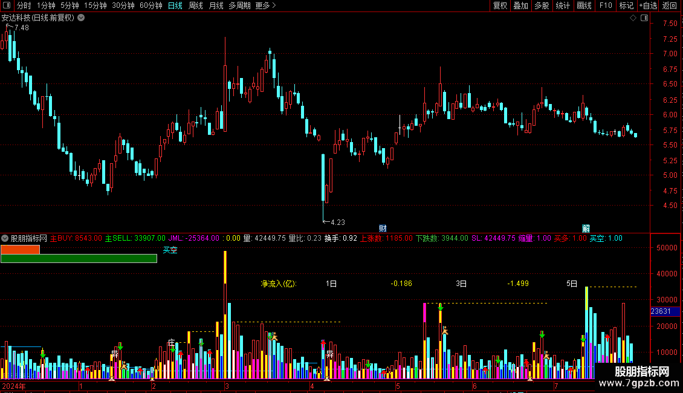Click the 2024年 timeline label
This screenshot has height=393, width=683.
[14, 386]
